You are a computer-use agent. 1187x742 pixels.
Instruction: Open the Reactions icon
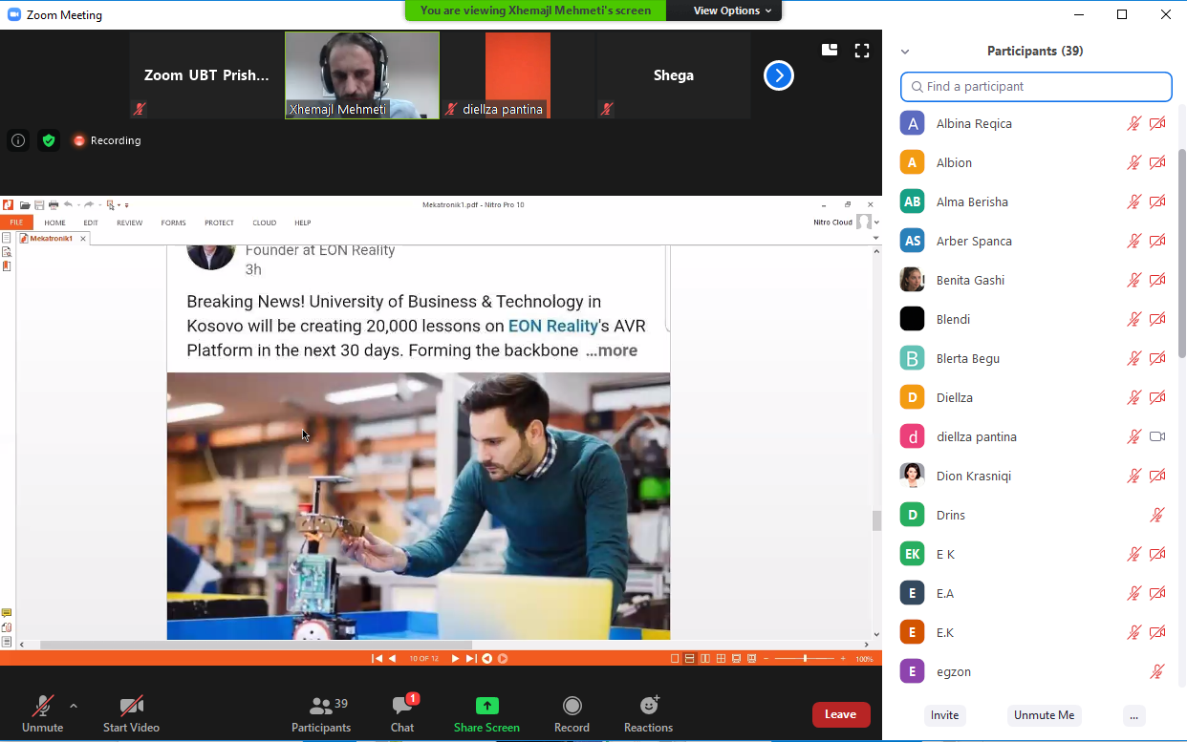(x=649, y=707)
